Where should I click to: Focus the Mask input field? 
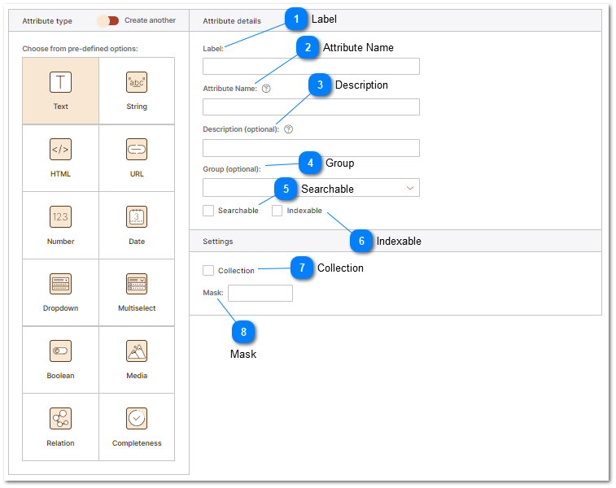coord(260,293)
